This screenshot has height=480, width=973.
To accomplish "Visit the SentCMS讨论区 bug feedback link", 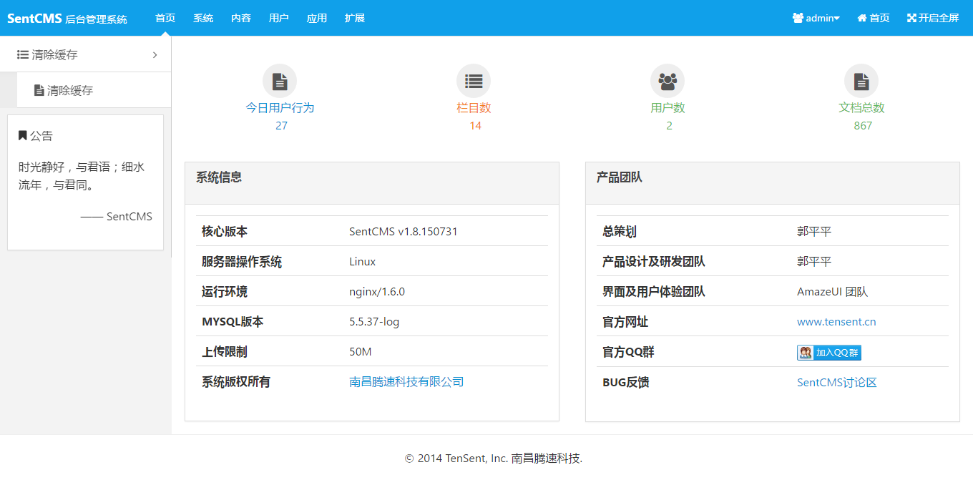I will click(x=836, y=382).
